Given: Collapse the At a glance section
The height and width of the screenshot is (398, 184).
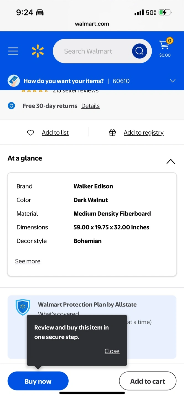Looking at the screenshot, I should pos(170,161).
